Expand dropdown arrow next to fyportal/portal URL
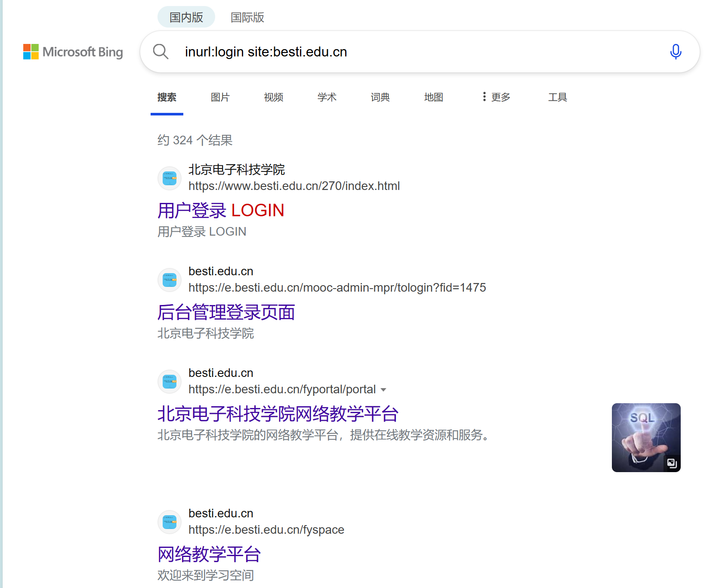Image resolution: width=713 pixels, height=588 pixels. (x=383, y=390)
